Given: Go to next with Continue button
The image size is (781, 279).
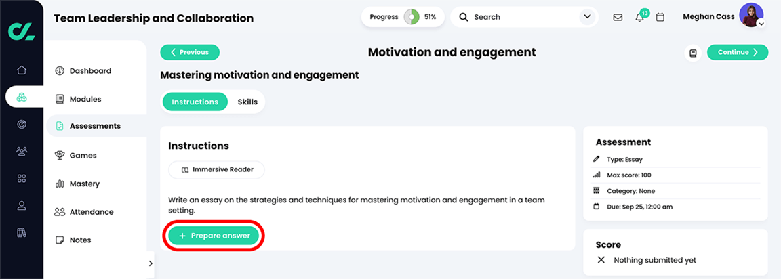Looking at the screenshot, I should 737,52.
